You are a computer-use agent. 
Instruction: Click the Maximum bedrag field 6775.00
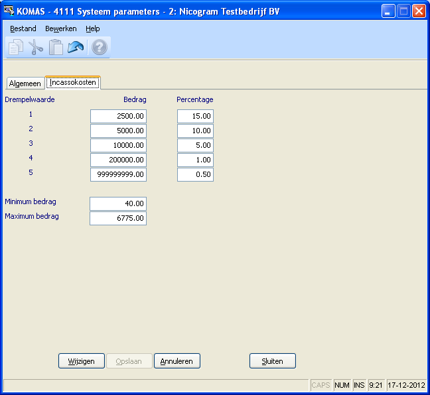(118, 218)
